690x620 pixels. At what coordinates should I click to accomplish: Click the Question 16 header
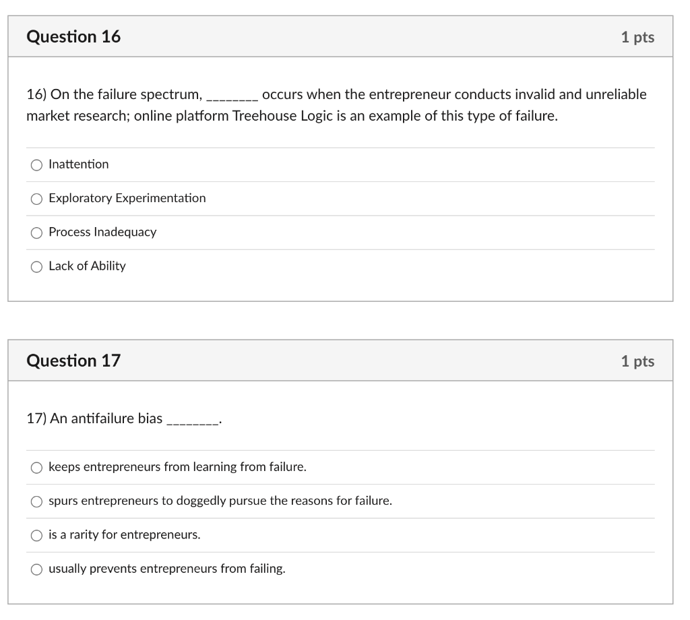[73, 36]
